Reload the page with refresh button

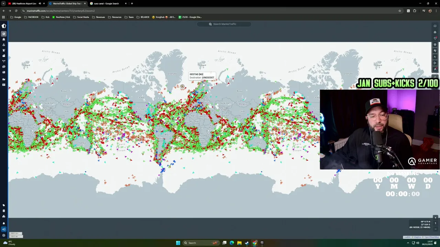pyautogui.click(x=16, y=11)
